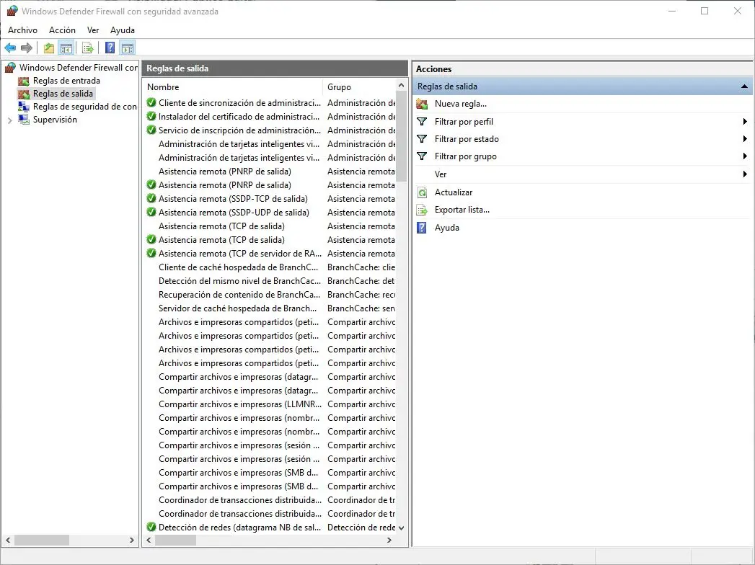Open the Acción menu
Image resolution: width=755 pixels, height=565 pixels.
63,30
